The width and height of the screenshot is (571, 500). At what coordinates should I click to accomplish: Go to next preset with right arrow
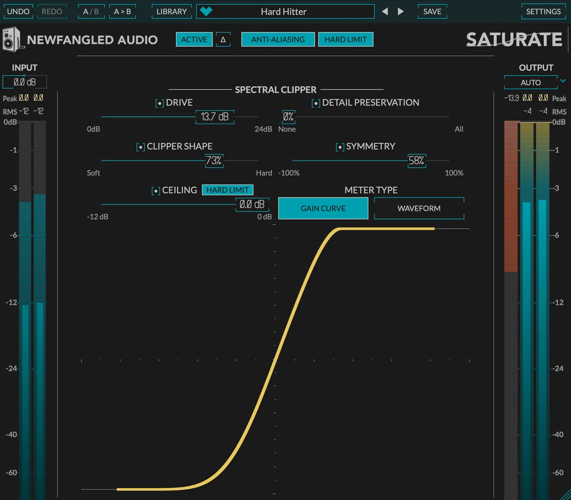401,11
